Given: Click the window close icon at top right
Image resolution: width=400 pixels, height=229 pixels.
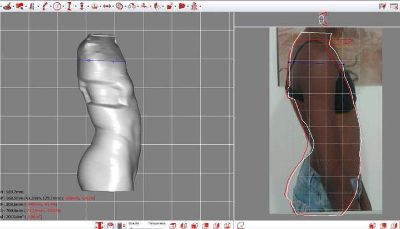Looking at the screenshot, I should (x=394, y=6).
